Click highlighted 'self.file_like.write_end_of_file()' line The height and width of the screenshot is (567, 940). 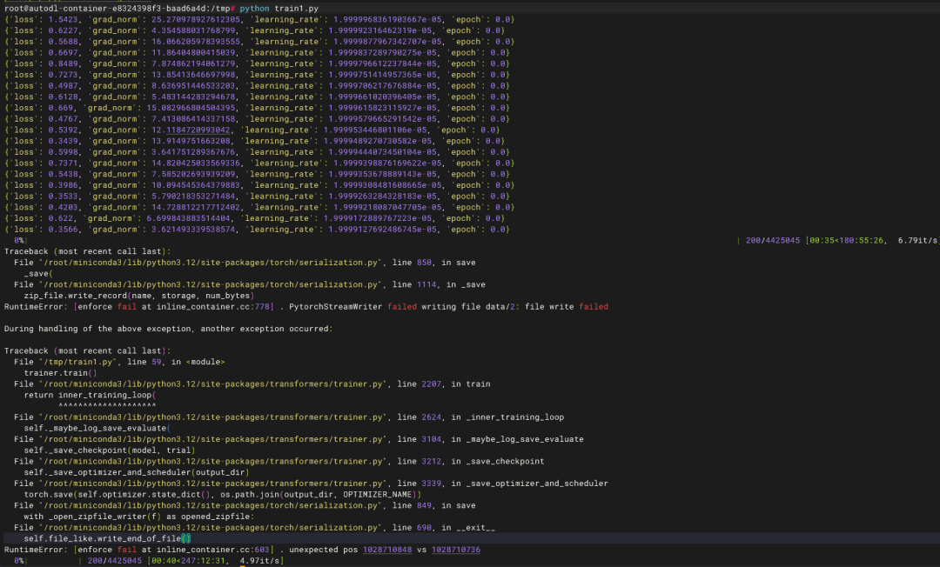coord(107,539)
